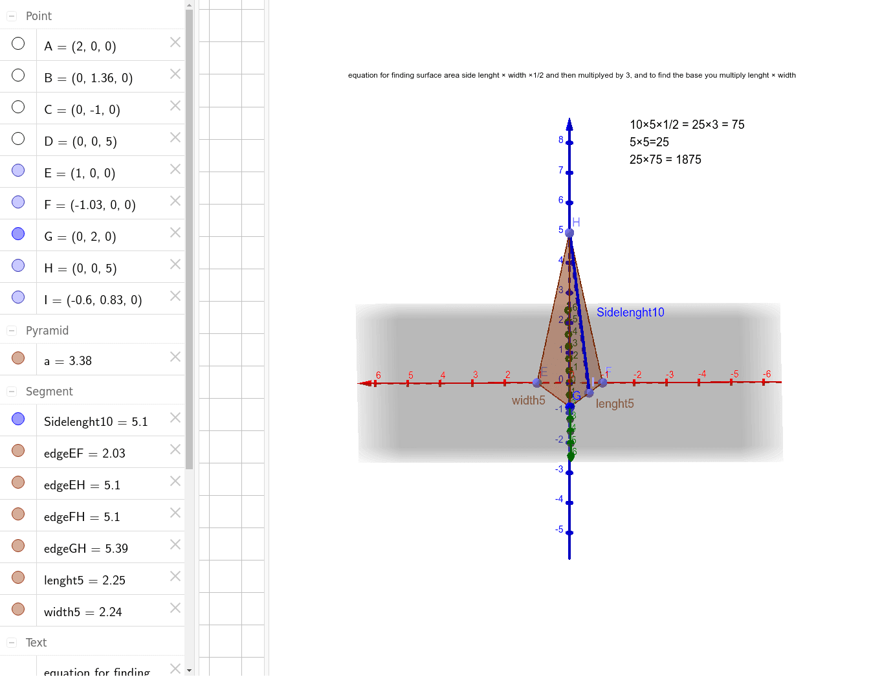Screen dimensions: 871x677
Task: Remove point H with its delete icon
Action: 175,264
